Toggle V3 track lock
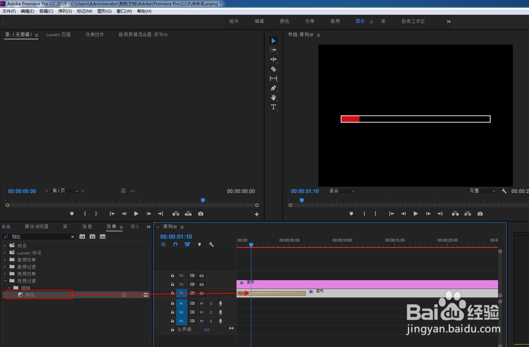The height and width of the screenshot is (347, 529). point(173,276)
